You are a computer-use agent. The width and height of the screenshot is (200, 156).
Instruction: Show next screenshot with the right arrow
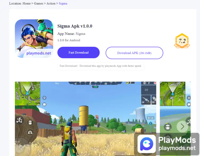coord(182,127)
